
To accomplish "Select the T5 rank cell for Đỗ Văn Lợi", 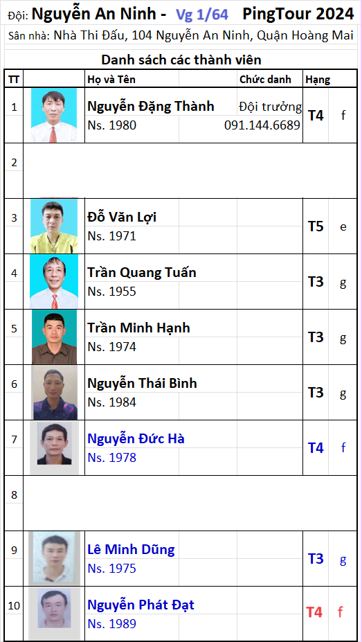I will coord(316,226).
